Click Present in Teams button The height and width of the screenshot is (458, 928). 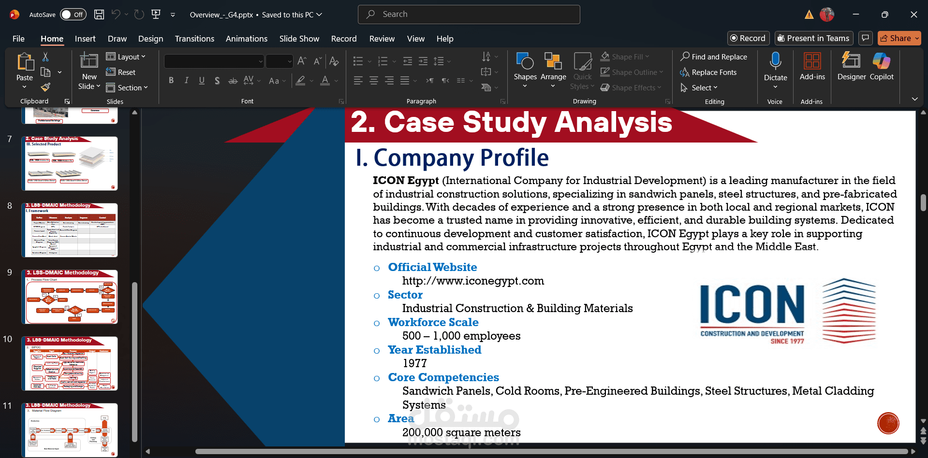[x=814, y=38]
